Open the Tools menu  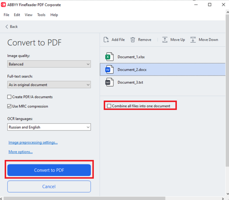click(x=41, y=15)
